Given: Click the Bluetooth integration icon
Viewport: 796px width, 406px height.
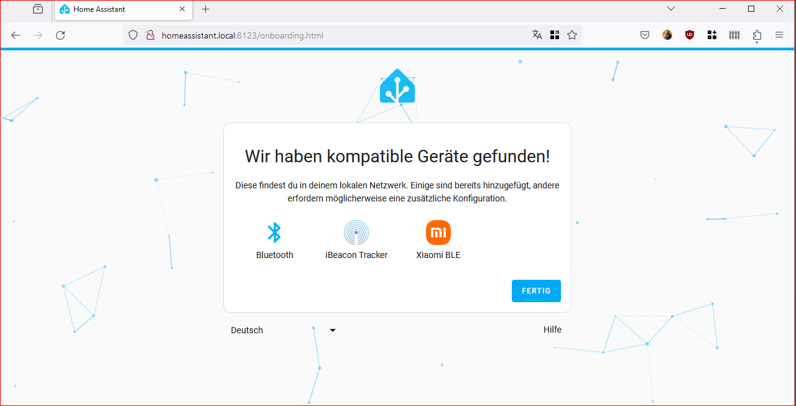Looking at the screenshot, I should (274, 233).
